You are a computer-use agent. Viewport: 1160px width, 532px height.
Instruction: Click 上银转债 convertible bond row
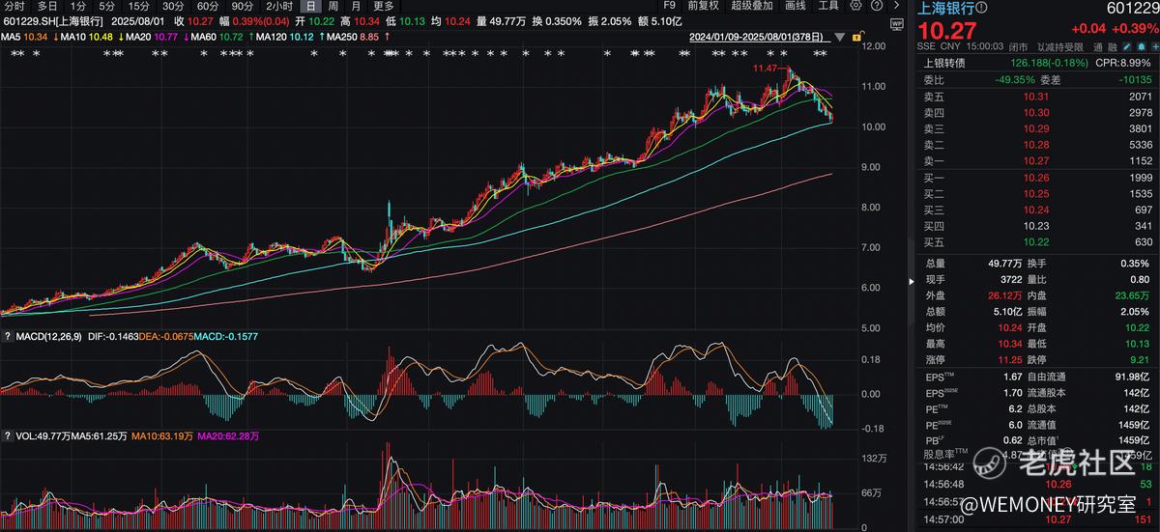(1035, 64)
